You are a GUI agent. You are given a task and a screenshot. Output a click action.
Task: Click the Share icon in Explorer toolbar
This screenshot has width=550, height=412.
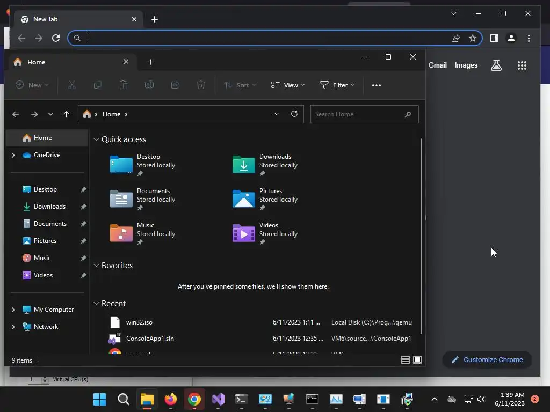(175, 85)
